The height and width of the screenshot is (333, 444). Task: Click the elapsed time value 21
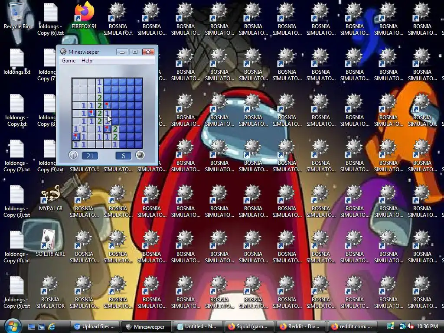pyautogui.click(x=90, y=156)
